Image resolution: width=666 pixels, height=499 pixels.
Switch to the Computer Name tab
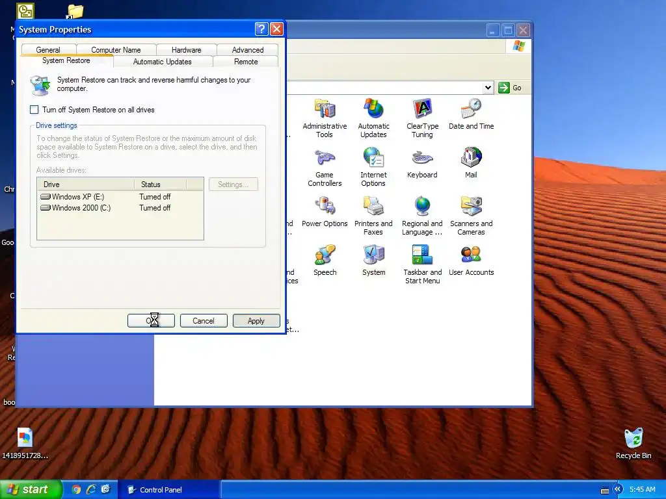coord(116,49)
